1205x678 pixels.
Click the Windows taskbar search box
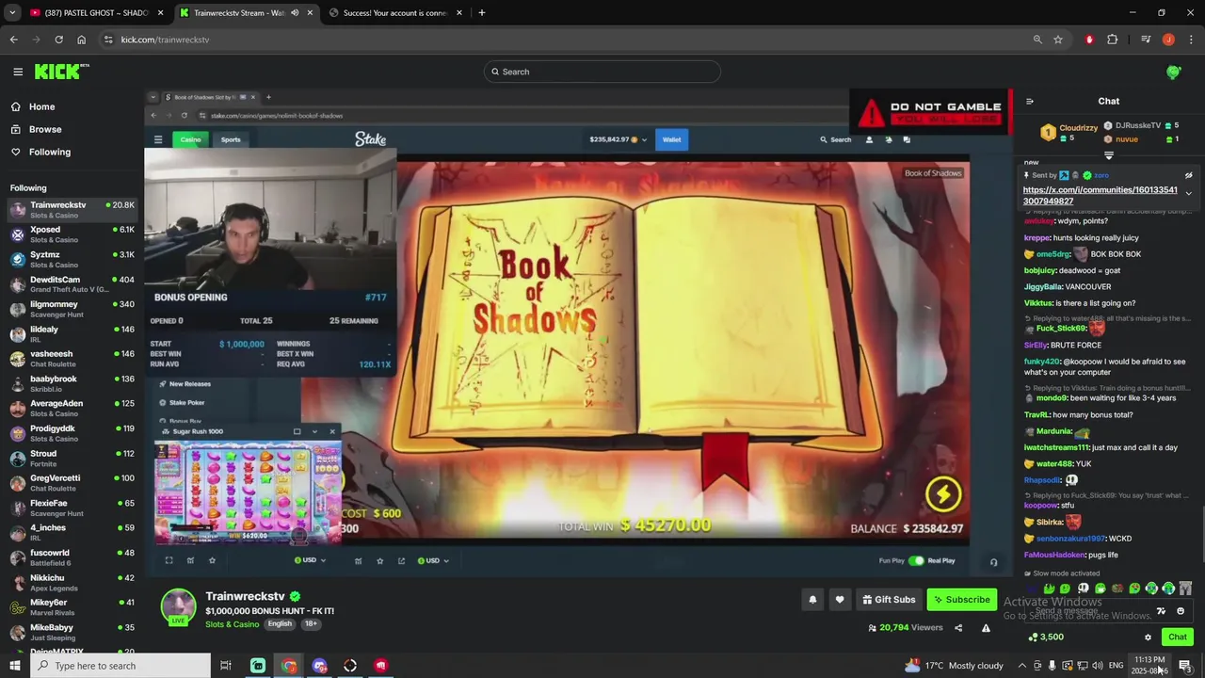pyautogui.click(x=120, y=666)
